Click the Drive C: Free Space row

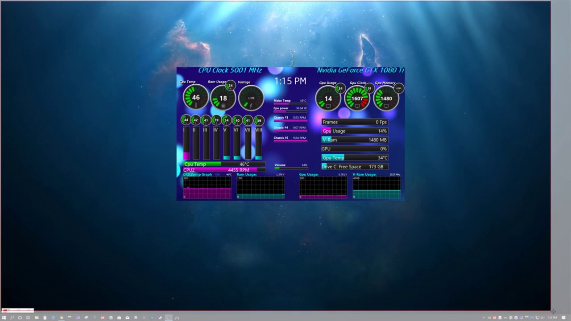pos(355,167)
